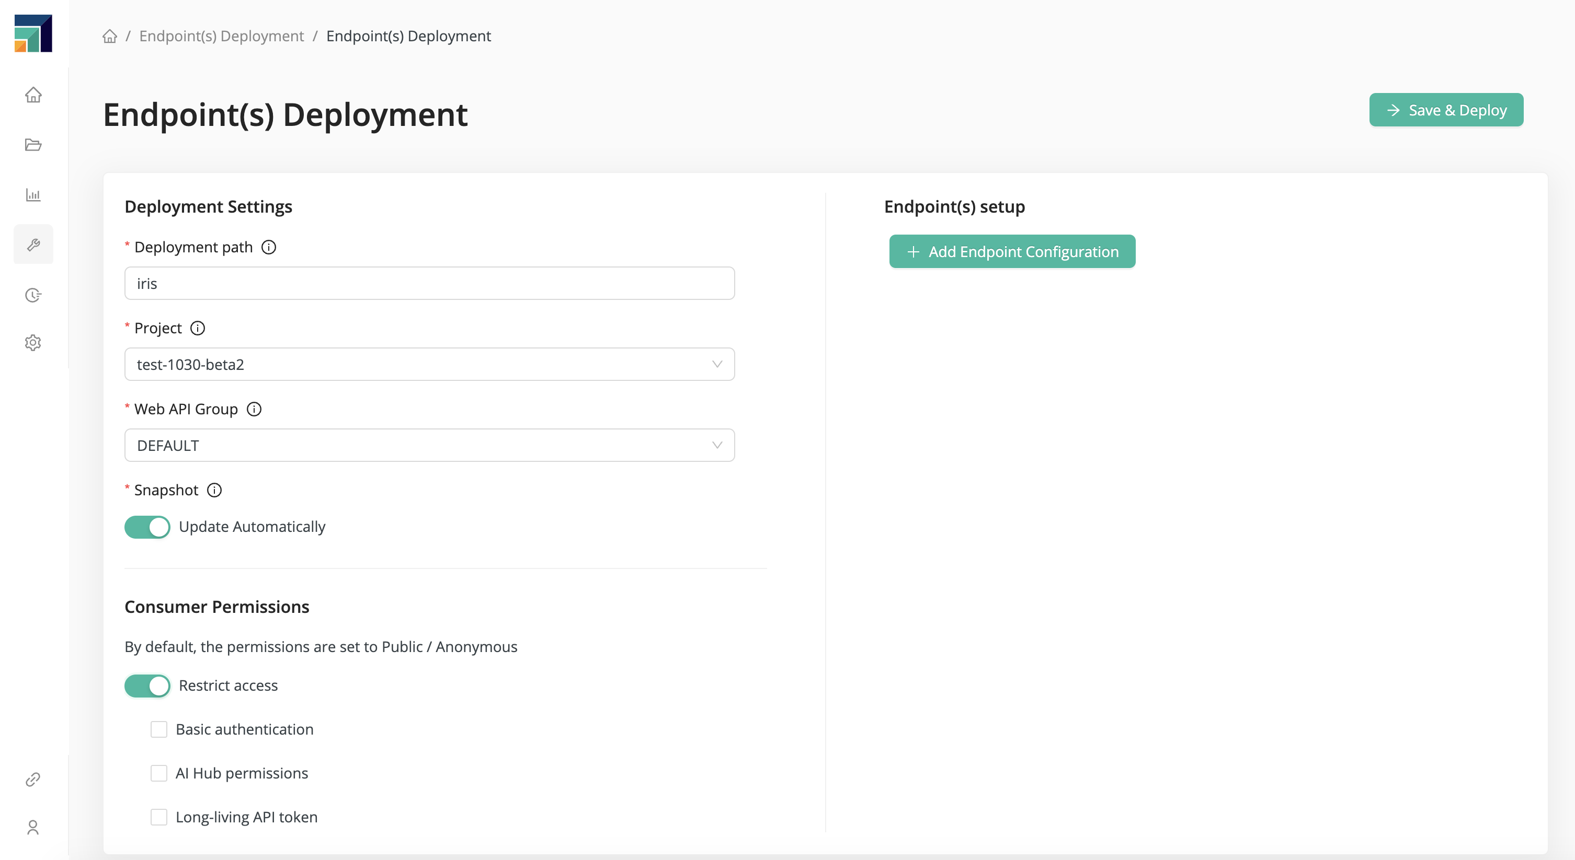
Task: Enable AI Hub permissions
Action: 159,773
